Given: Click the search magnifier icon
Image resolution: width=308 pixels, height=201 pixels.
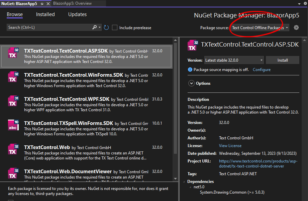Looking at the screenshot, I should point(95,27).
